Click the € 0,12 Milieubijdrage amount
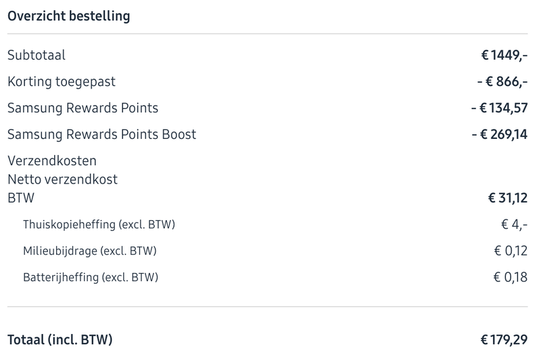 coord(511,251)
